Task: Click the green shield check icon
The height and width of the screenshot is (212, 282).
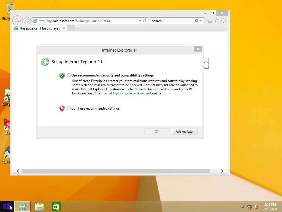Action: click(x=62, y=76)
